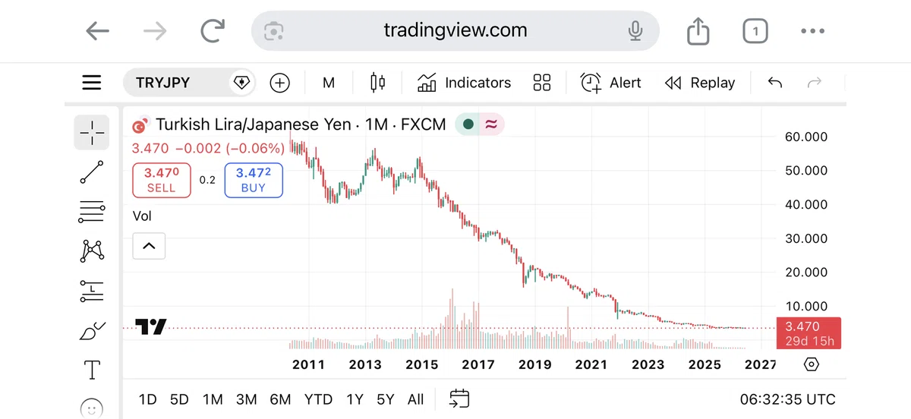The height and width of the screenshot is (419, 911).
Task: Select the brush drawing tool
Action: [x=92, y=330]
